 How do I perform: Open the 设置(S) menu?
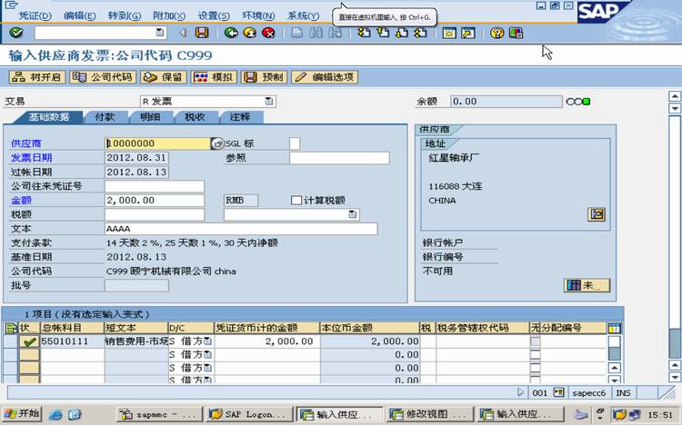[x=214, y=15]
